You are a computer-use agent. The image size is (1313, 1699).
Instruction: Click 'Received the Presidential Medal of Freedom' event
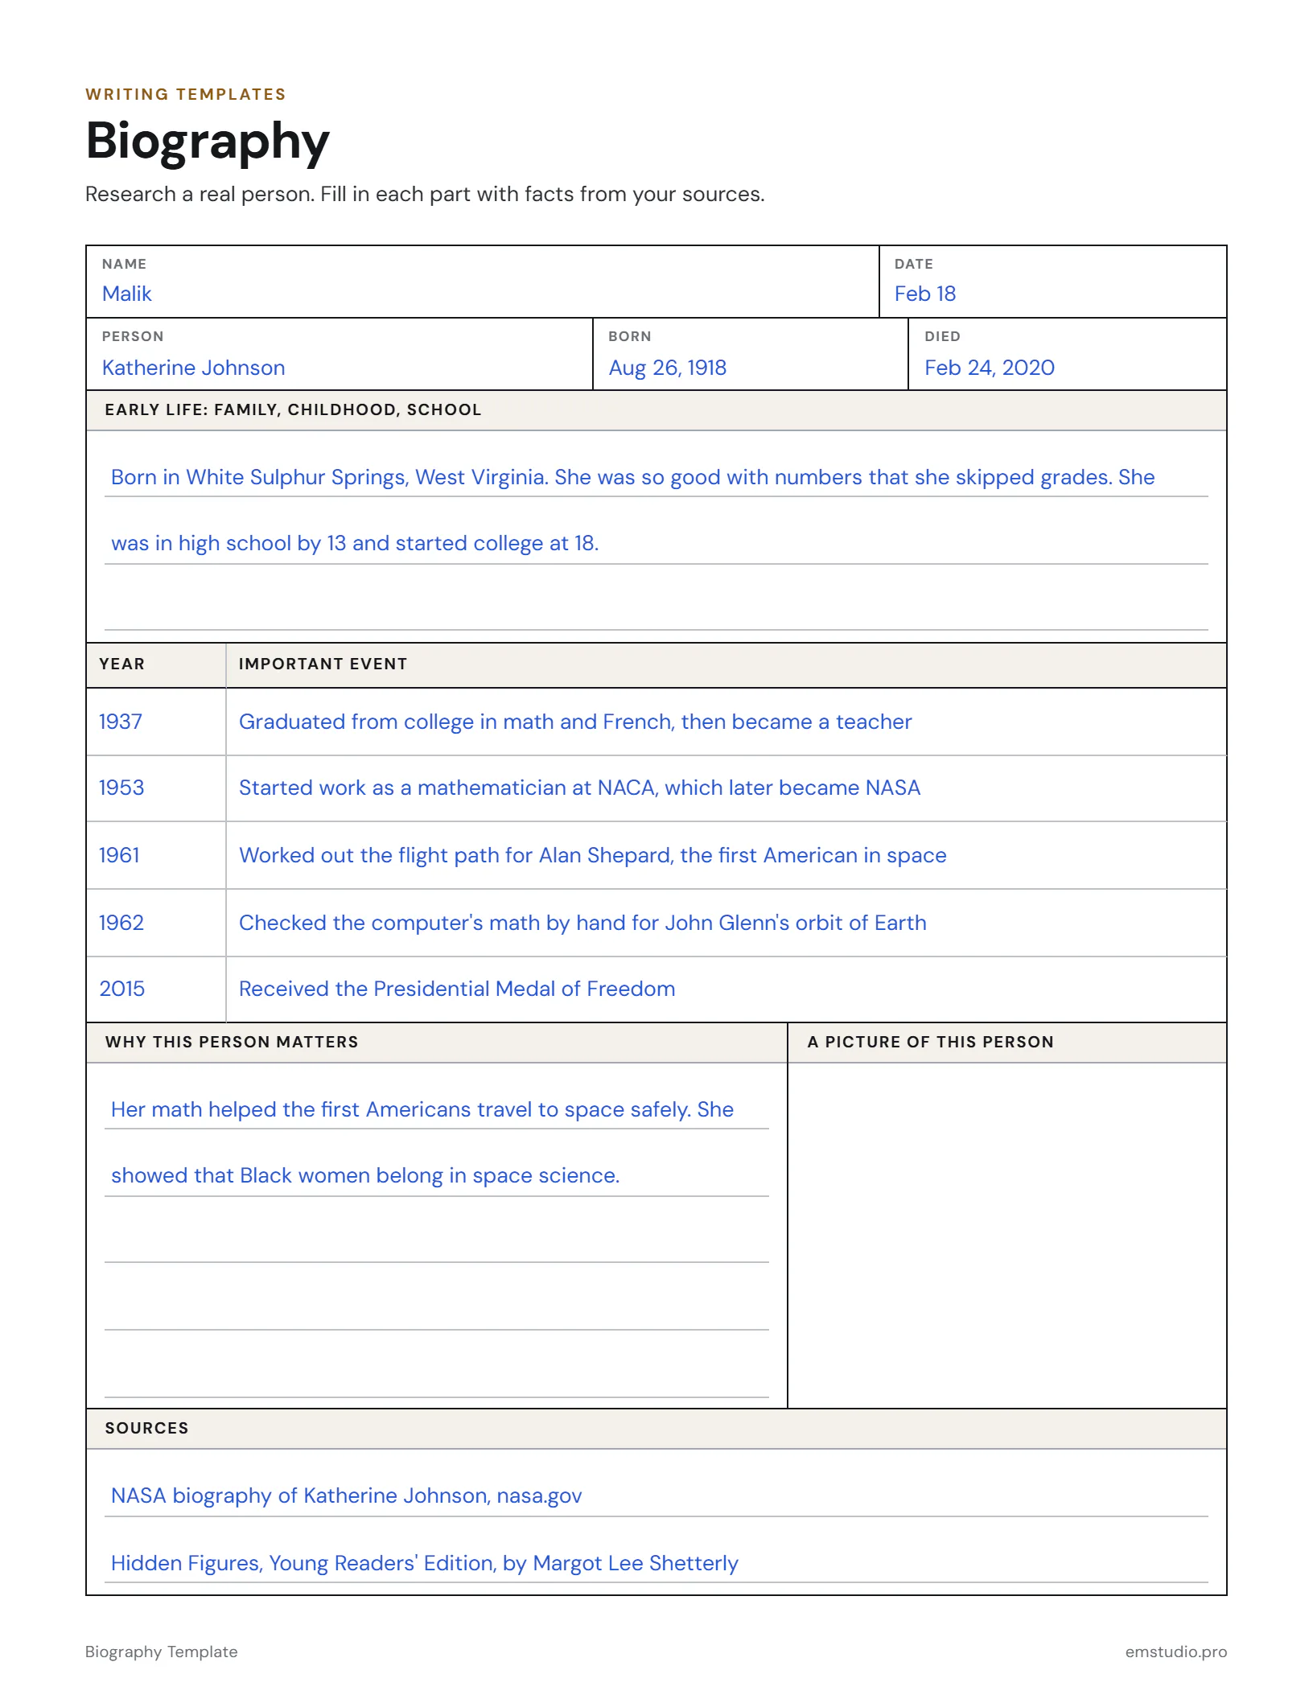(457, 989)
